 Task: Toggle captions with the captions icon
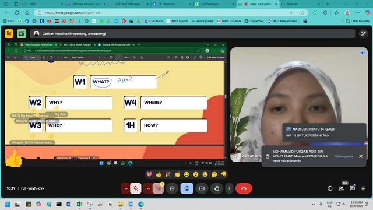pos(172,188)
